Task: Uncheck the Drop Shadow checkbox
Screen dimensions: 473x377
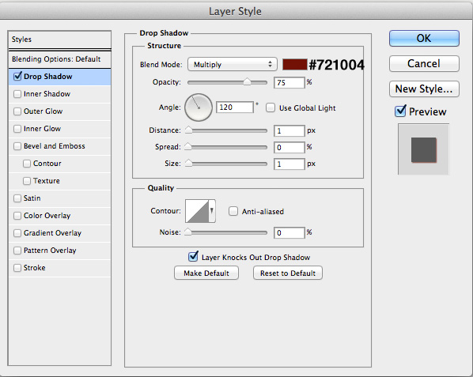Action: pyautogui.click(x=17, y=76)
